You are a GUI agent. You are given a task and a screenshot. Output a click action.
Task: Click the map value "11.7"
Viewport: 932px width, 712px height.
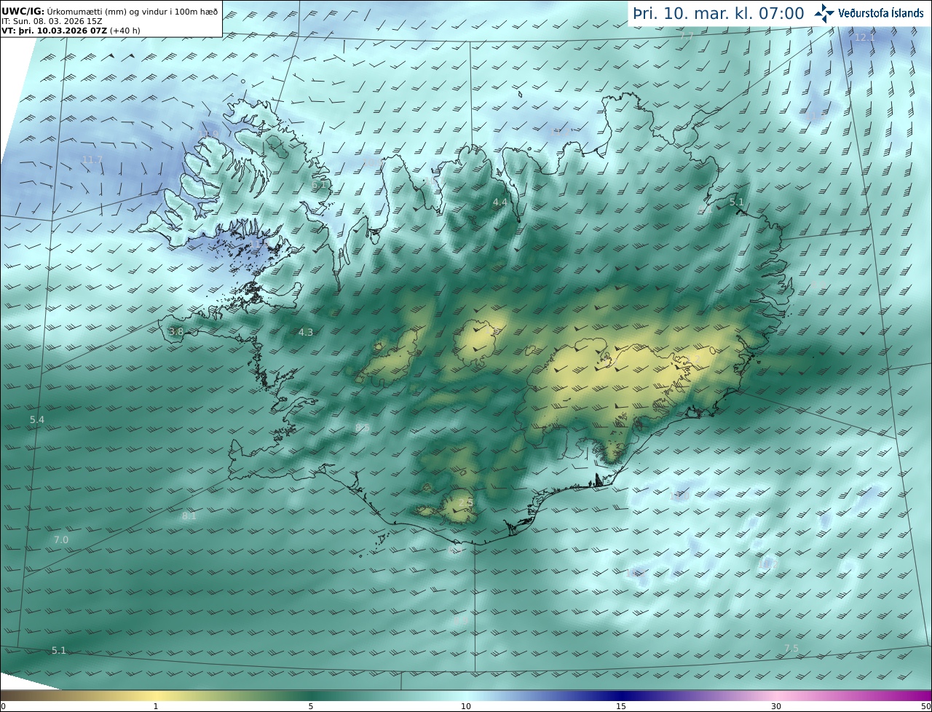click(92, 159)
